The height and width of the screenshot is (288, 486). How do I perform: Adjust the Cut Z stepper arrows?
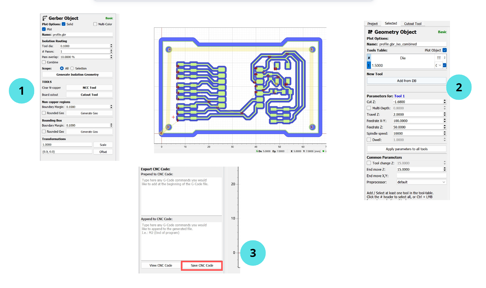tap(445, 102)
